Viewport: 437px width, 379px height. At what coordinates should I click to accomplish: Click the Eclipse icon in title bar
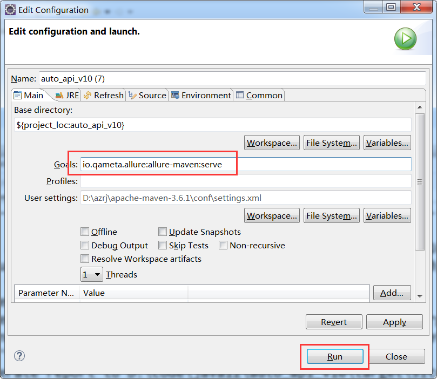click(10, 10)
